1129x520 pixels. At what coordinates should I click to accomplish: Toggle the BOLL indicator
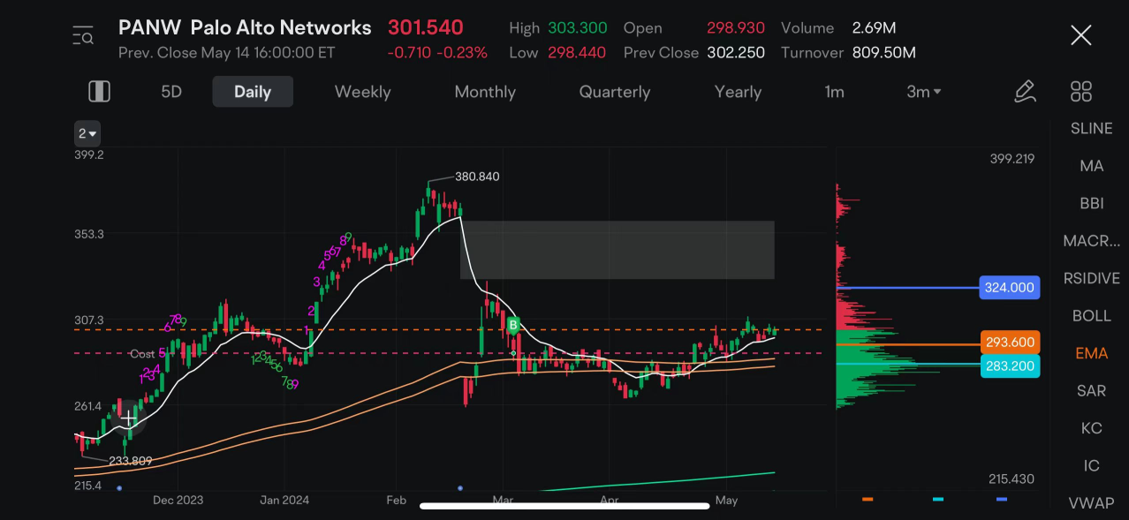pos(1091,316)
